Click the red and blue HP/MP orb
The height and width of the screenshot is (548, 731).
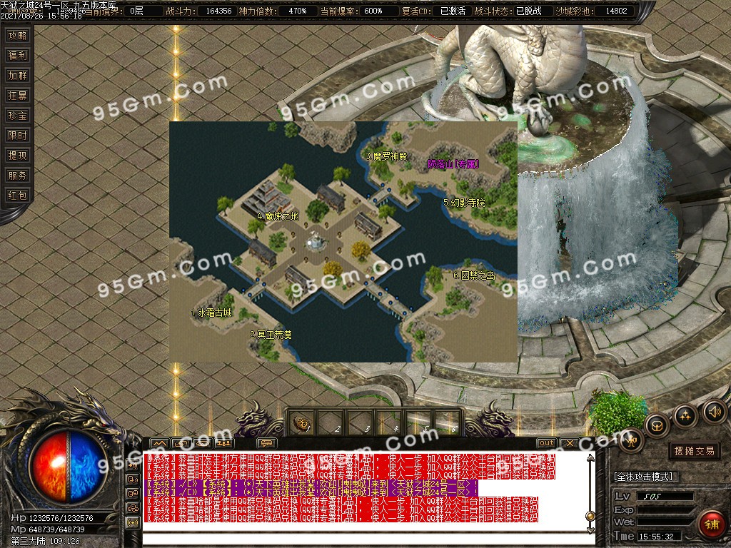pyautogui.click(x=68, y=465)
